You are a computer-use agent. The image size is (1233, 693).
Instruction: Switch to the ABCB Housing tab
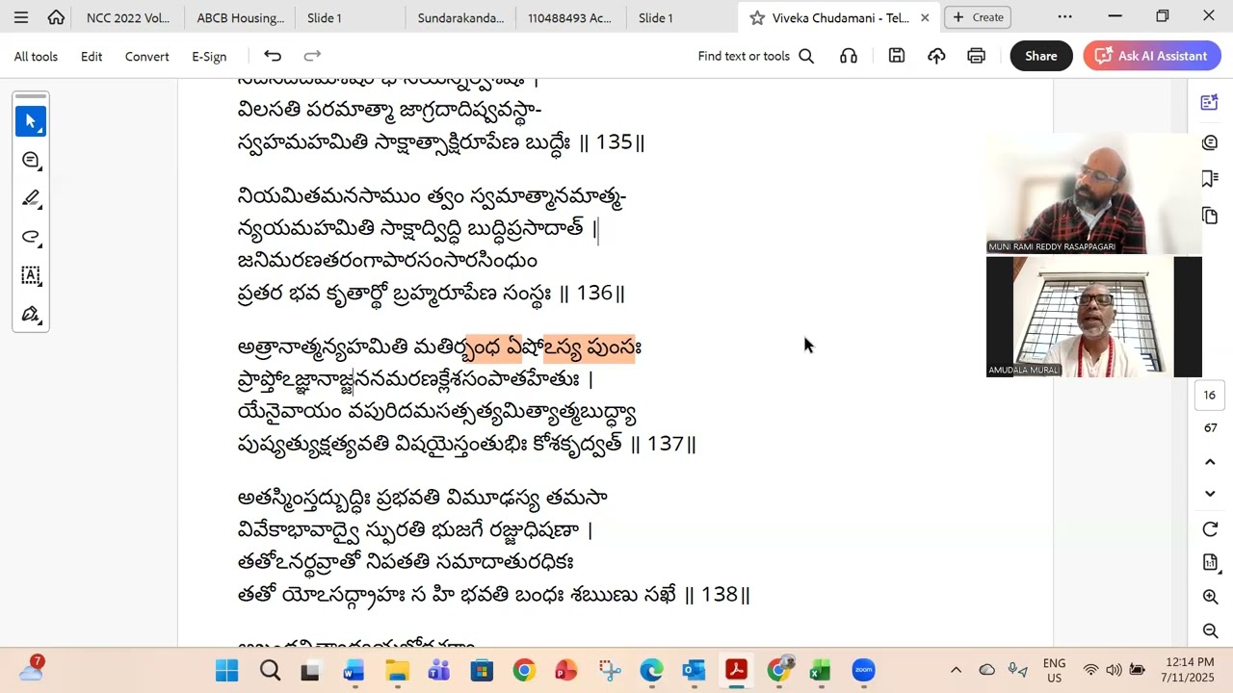[x=241, y=17]
